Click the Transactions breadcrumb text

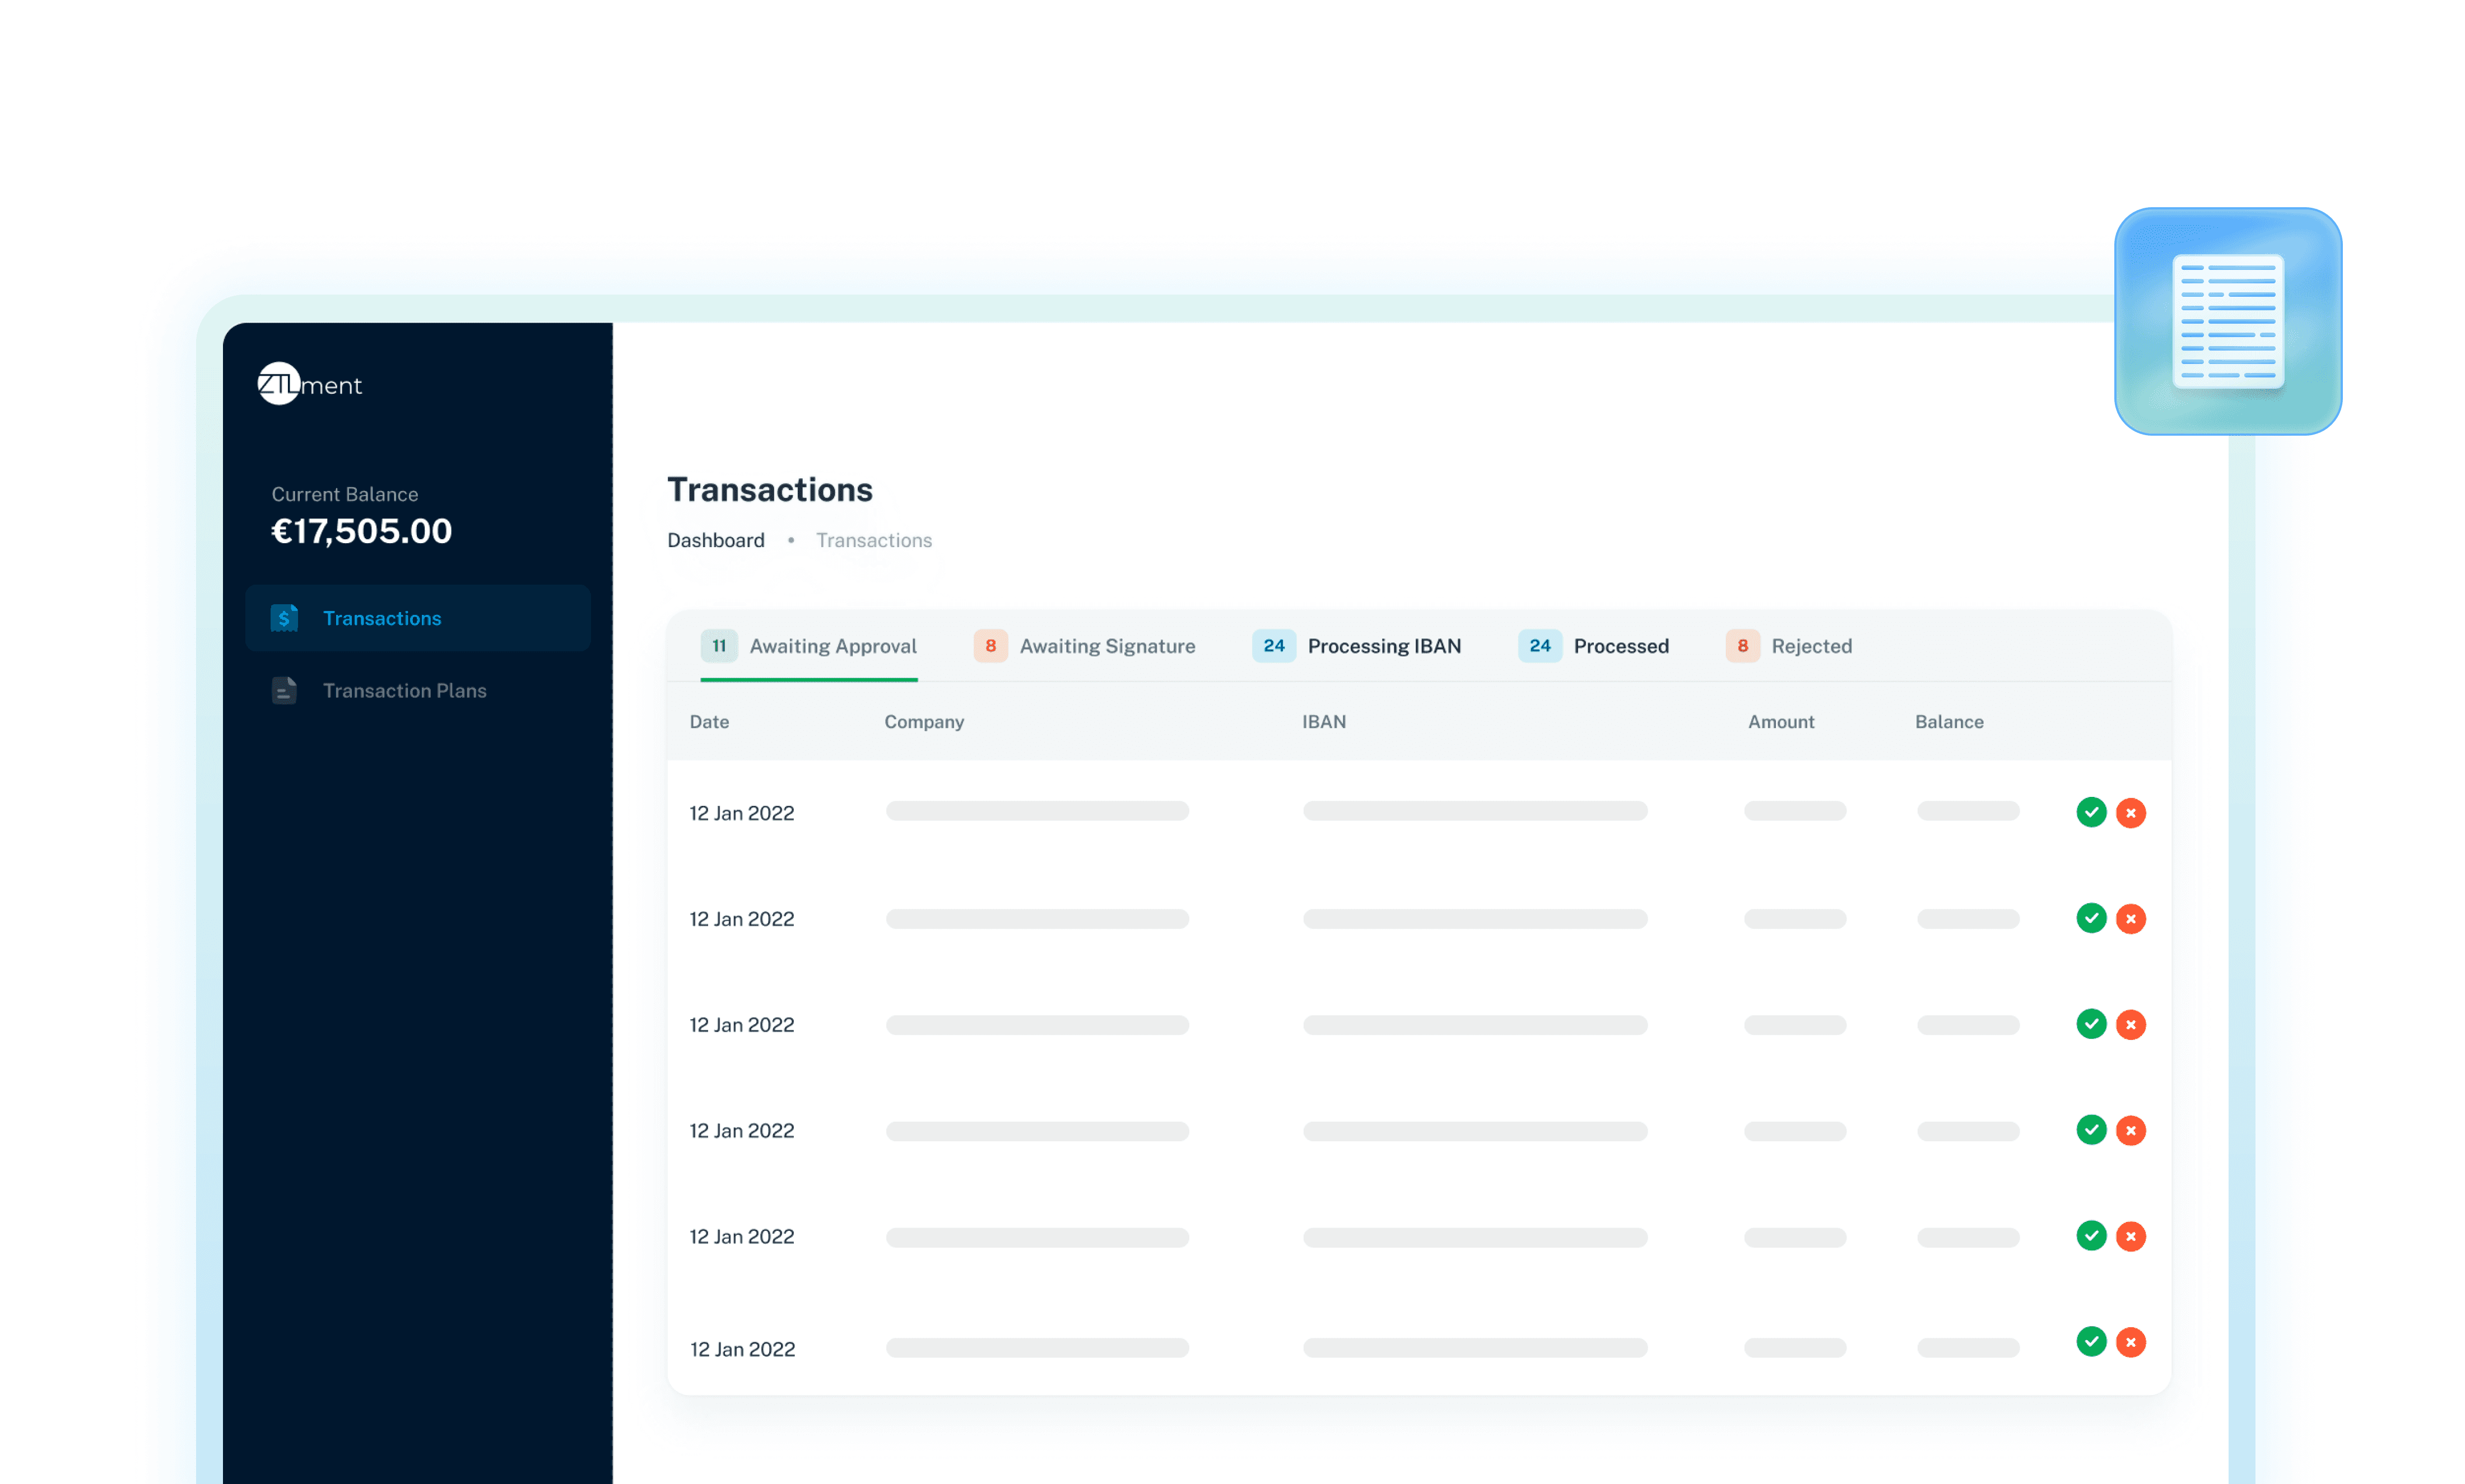tap(873, 540)
